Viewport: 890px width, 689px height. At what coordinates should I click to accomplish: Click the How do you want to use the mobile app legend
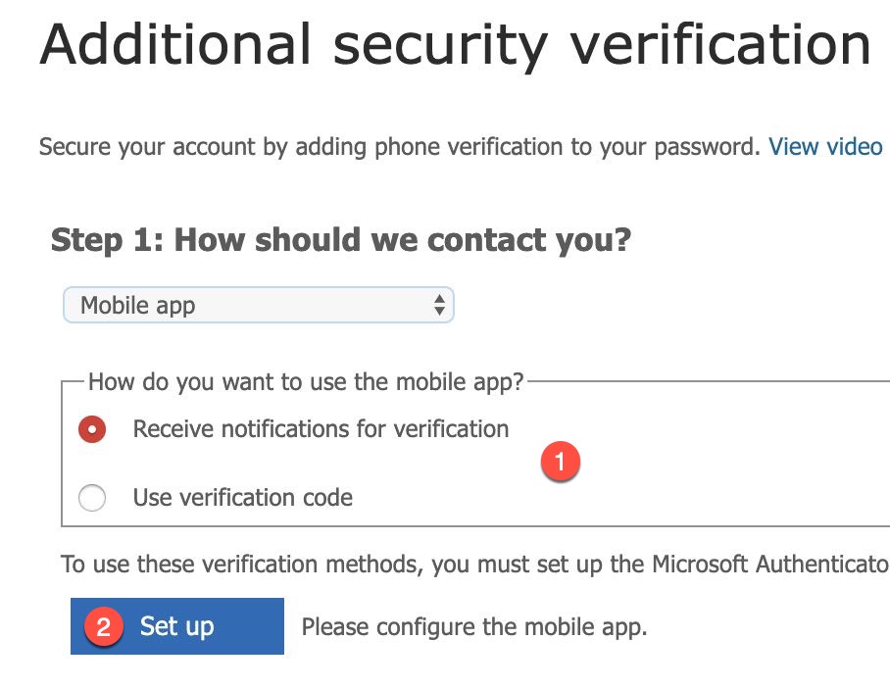[306, 381]
